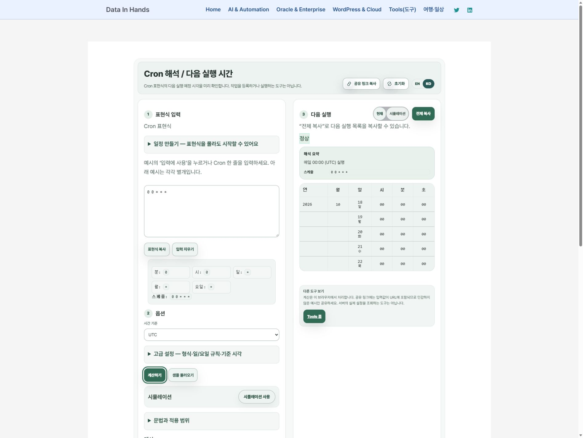Click the 정상 status badge

pos(304,139)
